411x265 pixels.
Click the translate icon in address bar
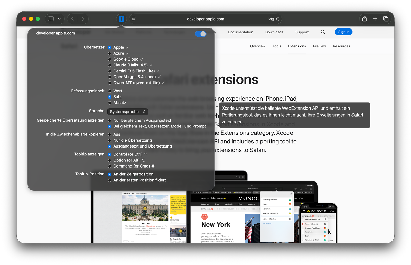point(271,19)
